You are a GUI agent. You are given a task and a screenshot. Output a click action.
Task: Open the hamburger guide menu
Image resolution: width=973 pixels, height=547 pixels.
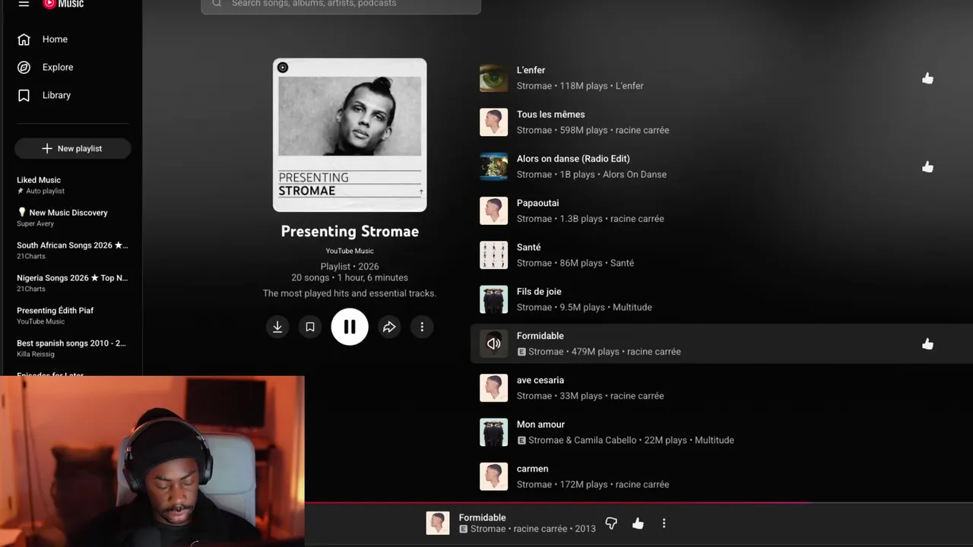point(24,4)
